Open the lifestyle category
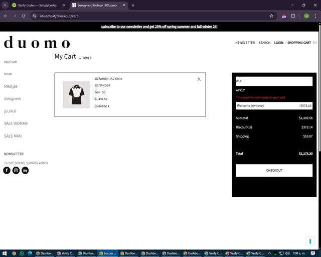The height and width of the screenshot is (257, 321). (x=11, y=86)
